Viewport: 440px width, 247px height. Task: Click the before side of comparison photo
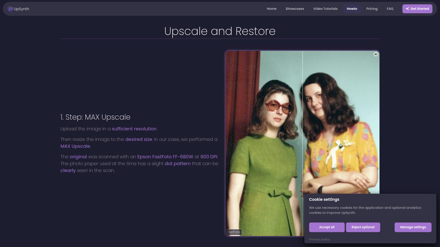point(264,143)
